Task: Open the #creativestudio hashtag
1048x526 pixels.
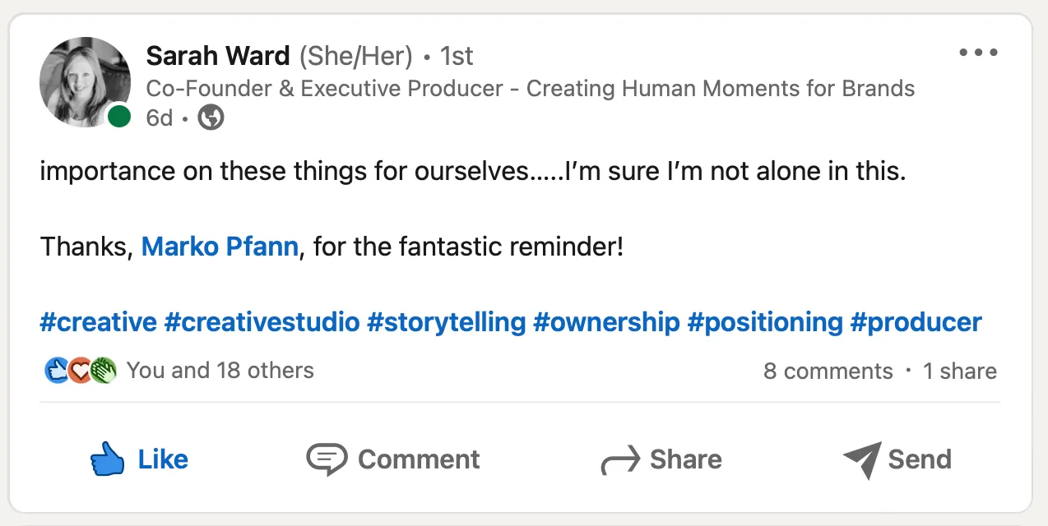Action: click(x=262, y=322)
